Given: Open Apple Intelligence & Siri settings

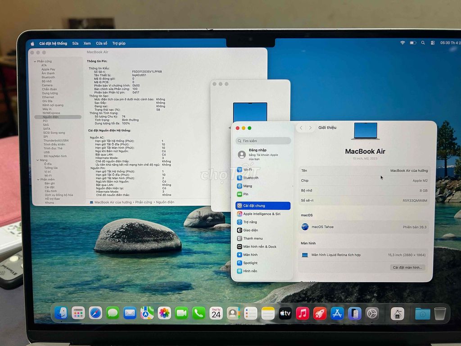Looking at the screenshot, I should 263,214.
